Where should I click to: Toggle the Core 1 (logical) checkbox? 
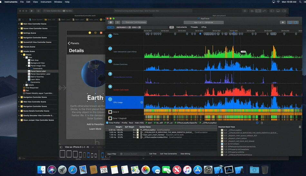(110, 118)
